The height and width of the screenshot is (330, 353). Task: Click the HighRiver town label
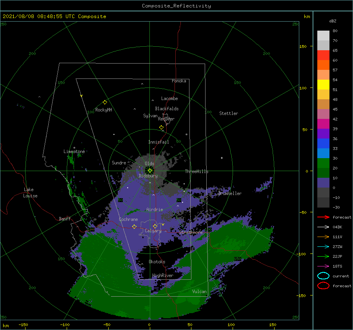[x=163, y=275]
